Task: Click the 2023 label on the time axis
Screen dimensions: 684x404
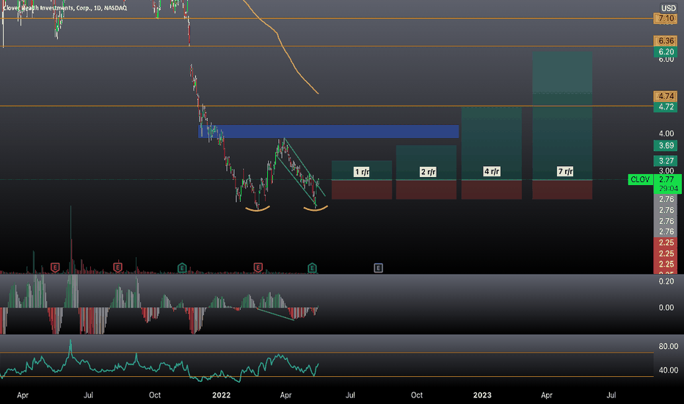Action: click(482, 395)
